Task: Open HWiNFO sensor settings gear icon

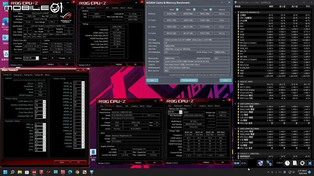Action: tap(302, 163)
